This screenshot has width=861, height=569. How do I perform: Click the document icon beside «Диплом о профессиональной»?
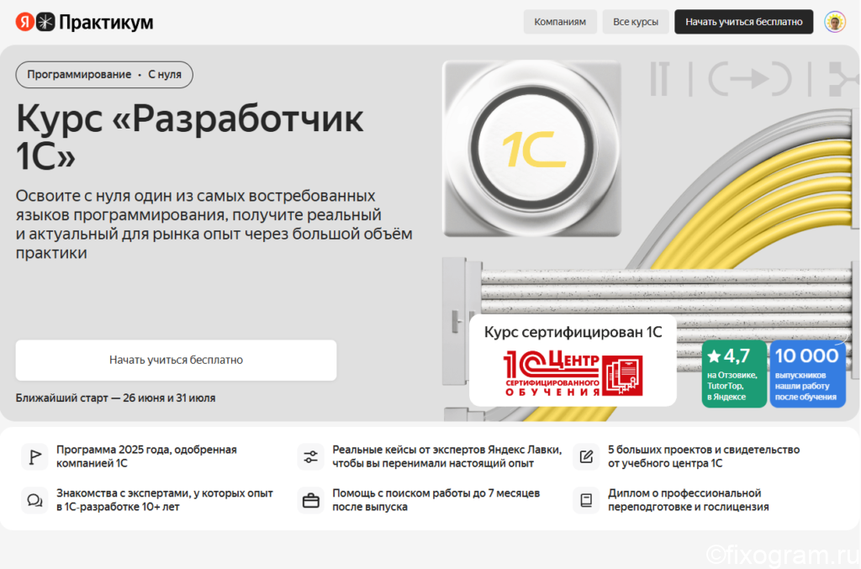click(x=586, y=500)
